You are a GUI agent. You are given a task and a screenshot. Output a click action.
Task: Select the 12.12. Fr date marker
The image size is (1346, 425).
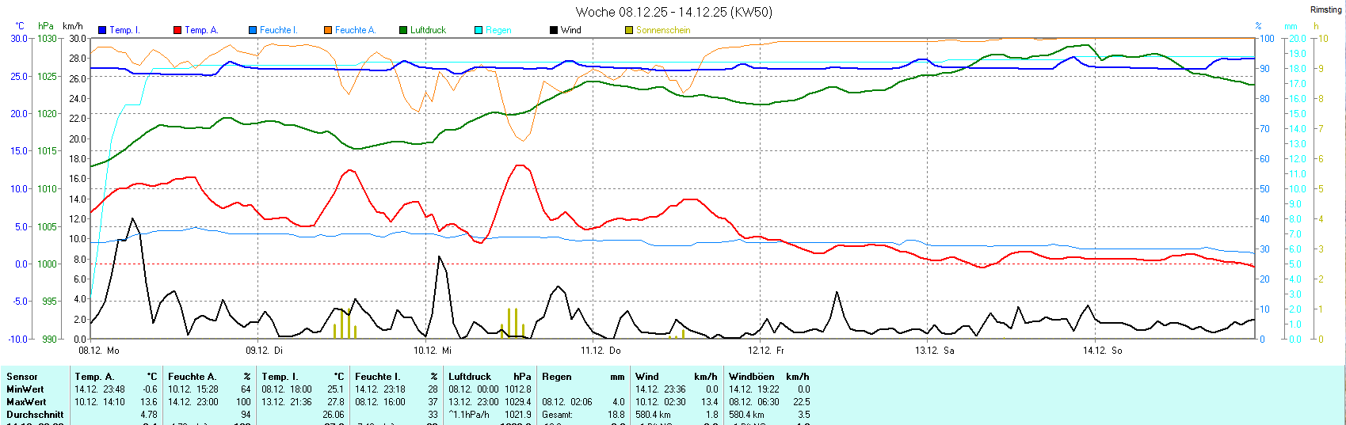coord(766,350)
